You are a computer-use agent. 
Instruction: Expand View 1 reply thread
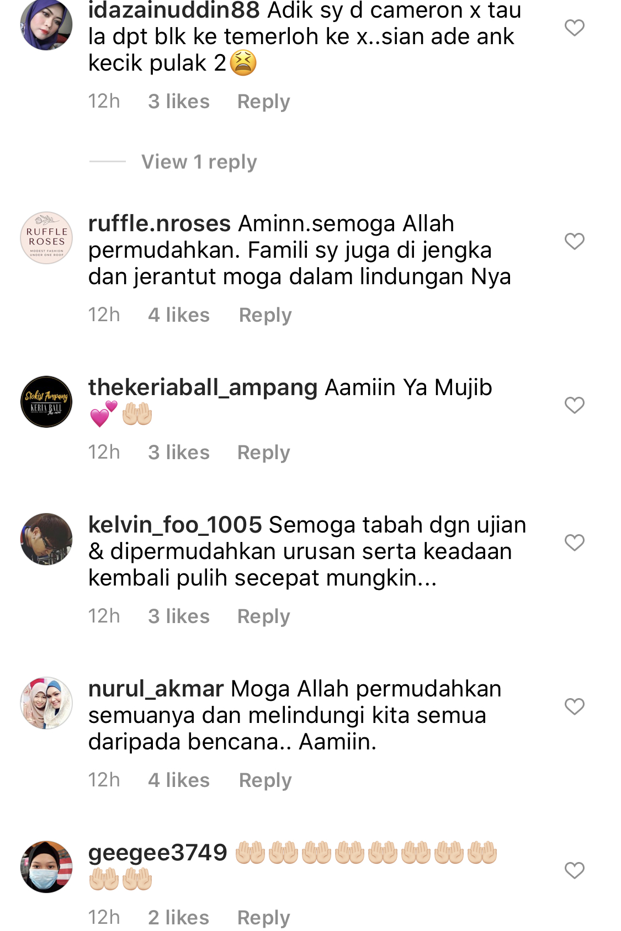199,162
